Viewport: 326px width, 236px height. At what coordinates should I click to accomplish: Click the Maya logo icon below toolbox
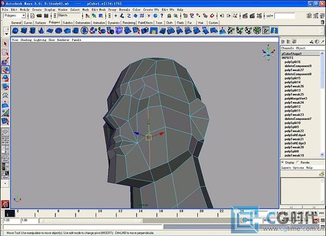[5, 204]
